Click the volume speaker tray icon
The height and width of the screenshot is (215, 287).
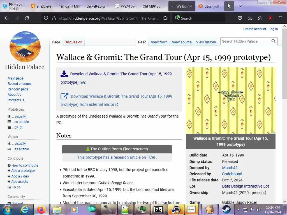pyautogui.click(x=258, y=209)
